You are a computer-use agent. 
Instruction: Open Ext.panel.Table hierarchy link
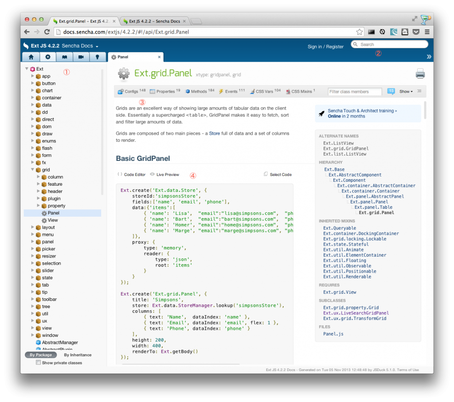[373, 207]
